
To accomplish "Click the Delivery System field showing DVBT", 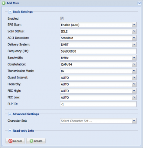I will (x=96, y=44).
